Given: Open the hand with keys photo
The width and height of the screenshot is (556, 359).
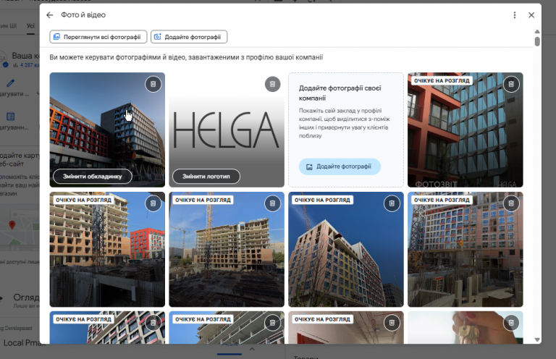Looking at the screenshot, I should pos(466,327).
